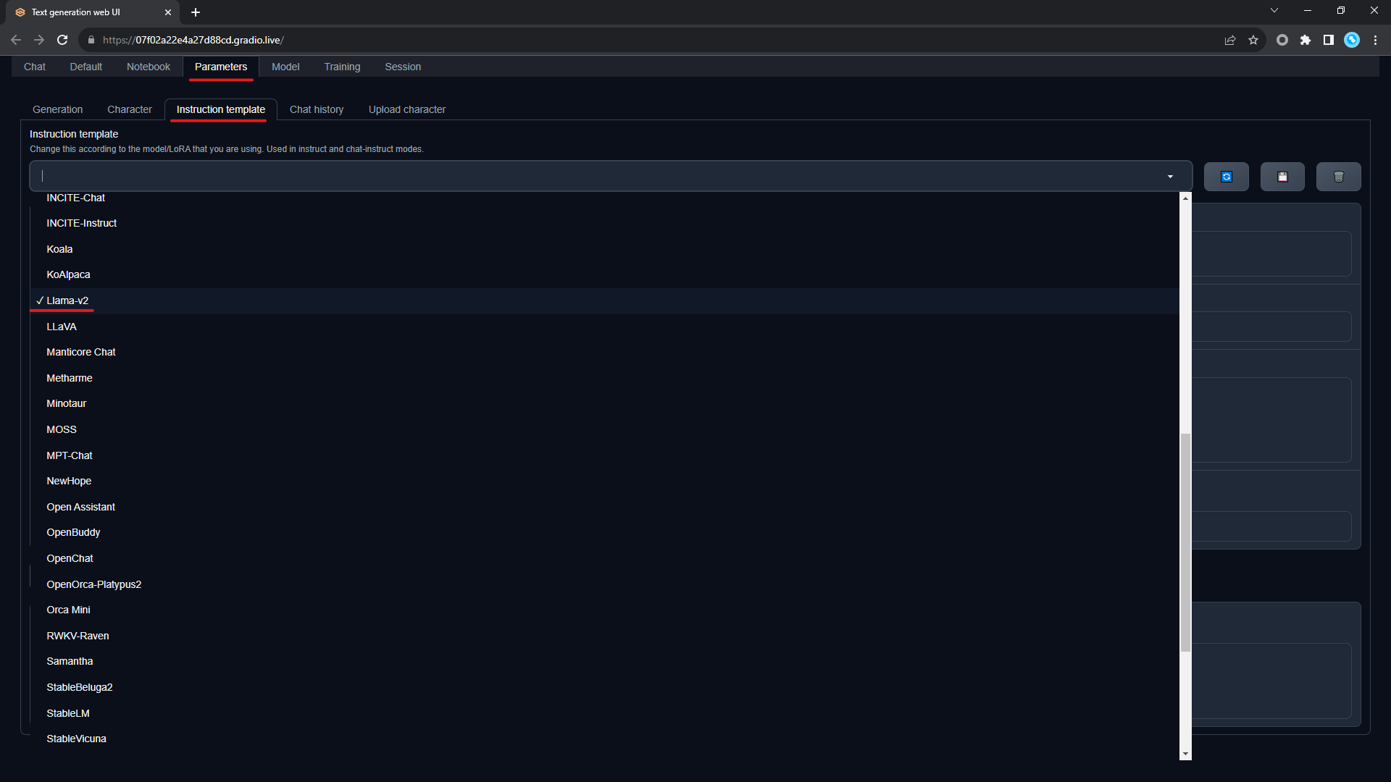Reload the page with browser refresh icon

click(x=62, y=40)
